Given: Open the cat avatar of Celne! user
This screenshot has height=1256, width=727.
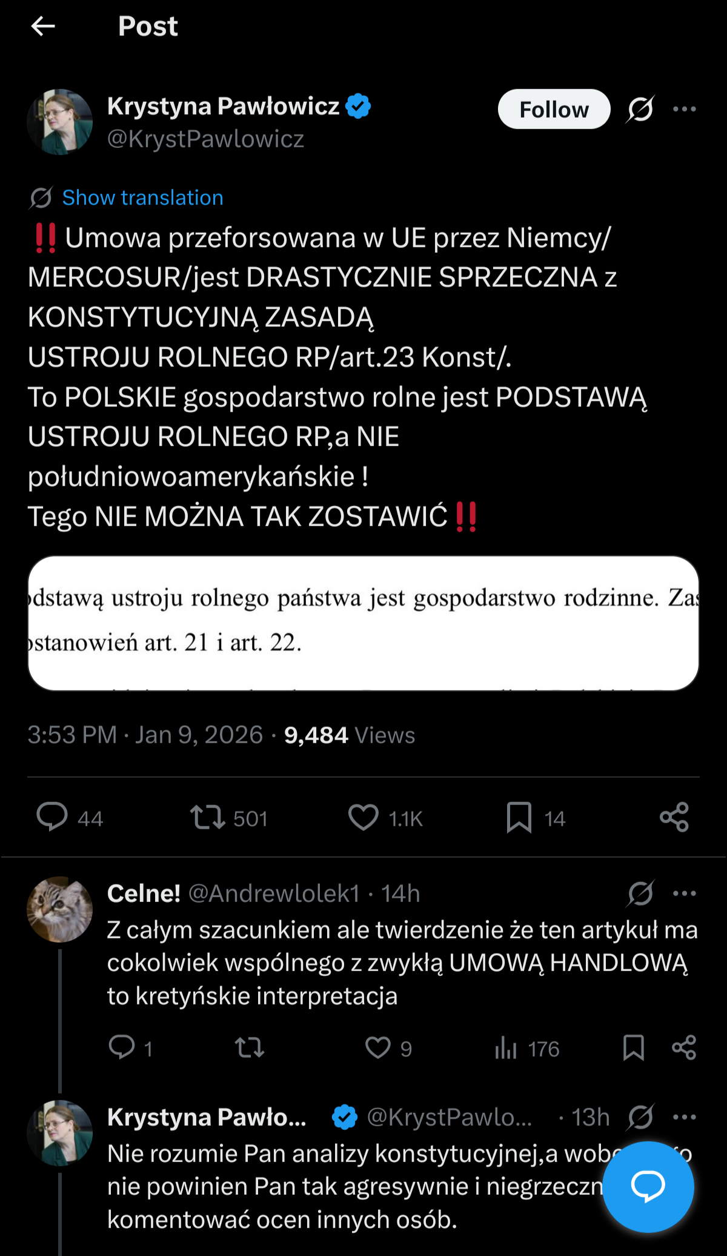Looking at the screenshot, I should (60, 909).
